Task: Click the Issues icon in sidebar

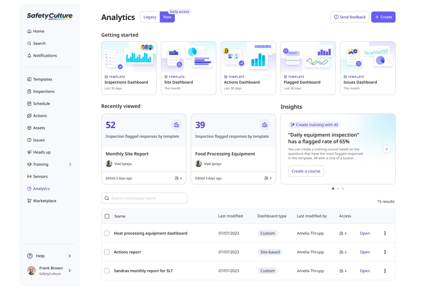Action: [29, 140]
